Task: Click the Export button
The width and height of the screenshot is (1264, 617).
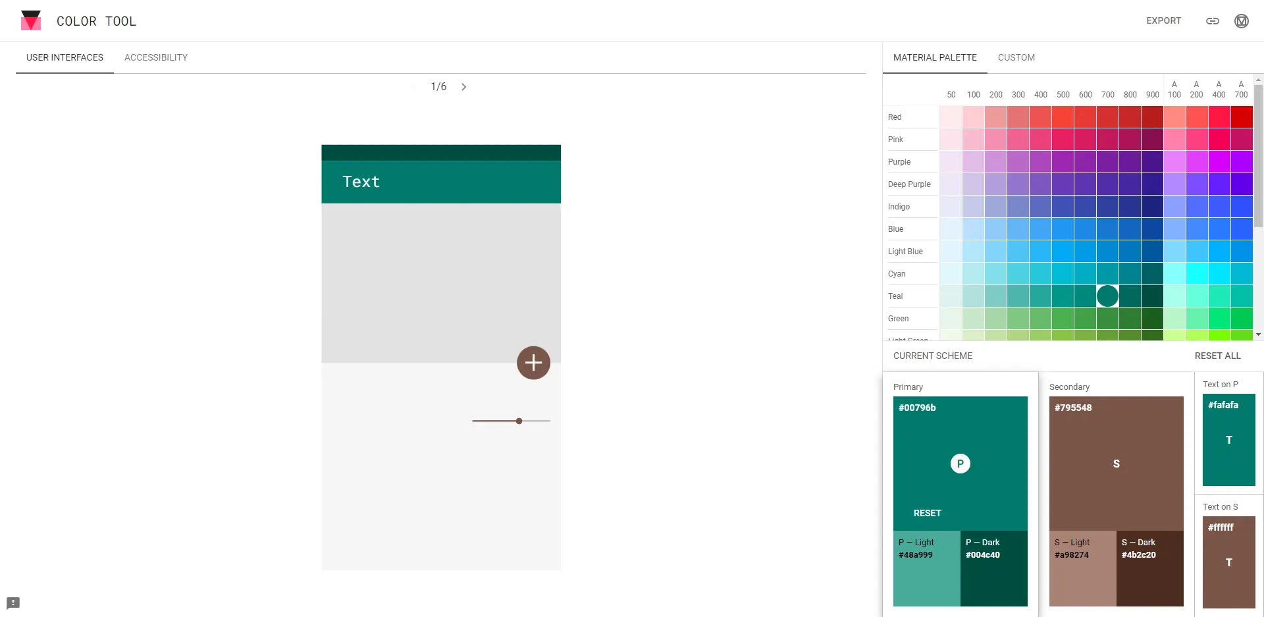Action: tap(1163, 21)
